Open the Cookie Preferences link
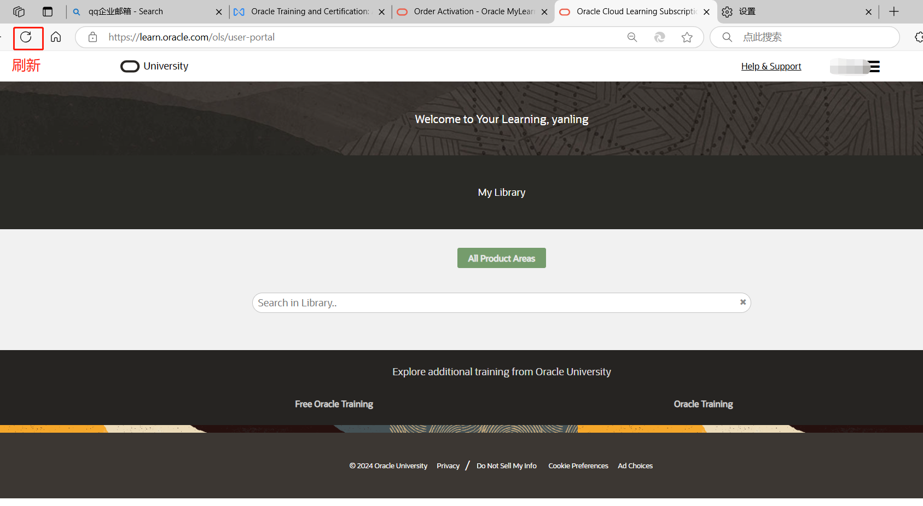This screenshot has width=923, height=506. (578, 466)
